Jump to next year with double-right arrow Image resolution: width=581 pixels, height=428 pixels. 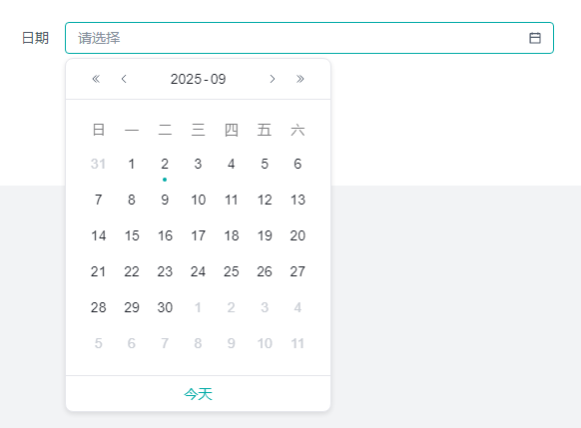coord(300,79)
